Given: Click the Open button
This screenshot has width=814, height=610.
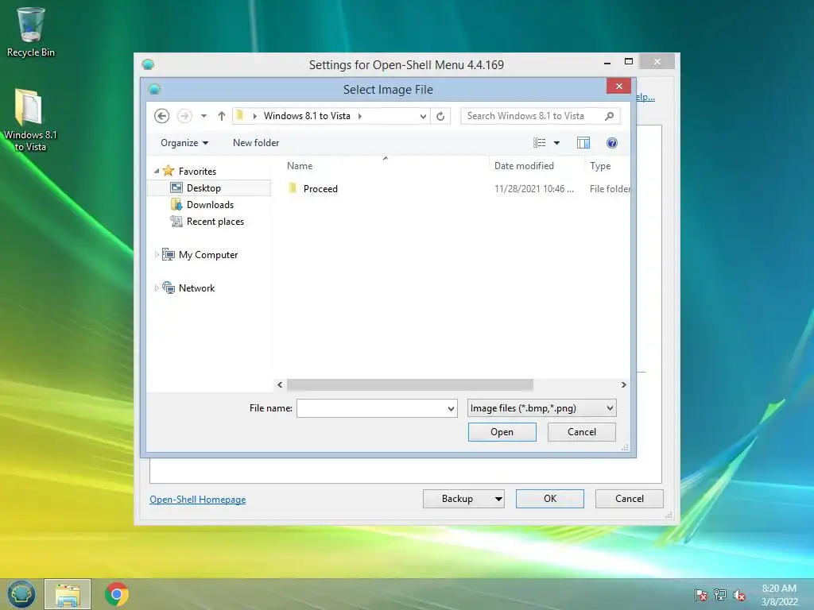Looking at the screenshot, I should pyautogui.click(x=502, y=432).
